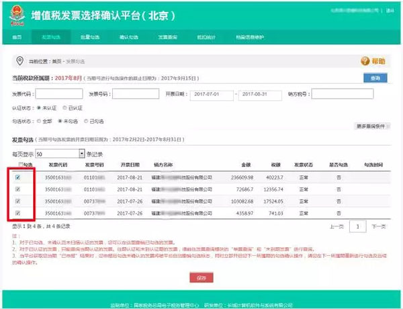Click the end date field 2017-08-31
The image size is (403, 309).
(x=260, y=95)
